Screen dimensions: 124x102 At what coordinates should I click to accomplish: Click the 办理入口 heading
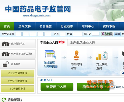(x=46, y=80)
